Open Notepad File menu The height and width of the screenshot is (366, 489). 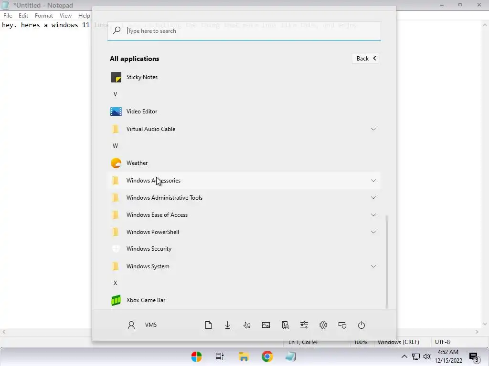pos(8,16)
